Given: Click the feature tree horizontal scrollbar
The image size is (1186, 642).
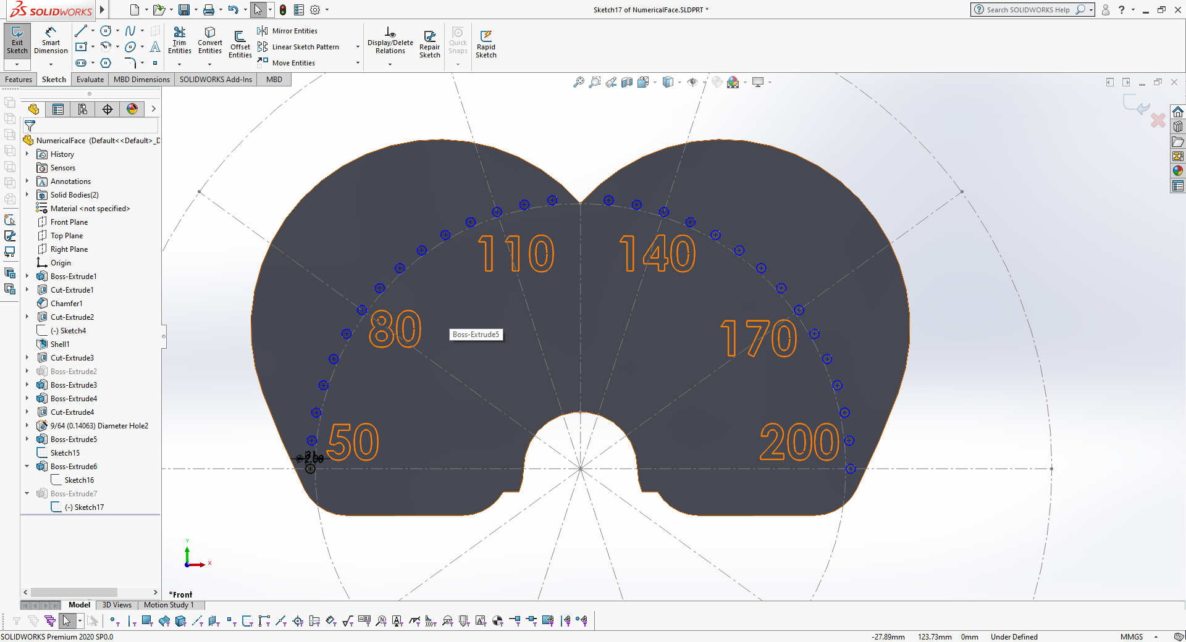Looking at the screenshot, I should pos(74,592).
